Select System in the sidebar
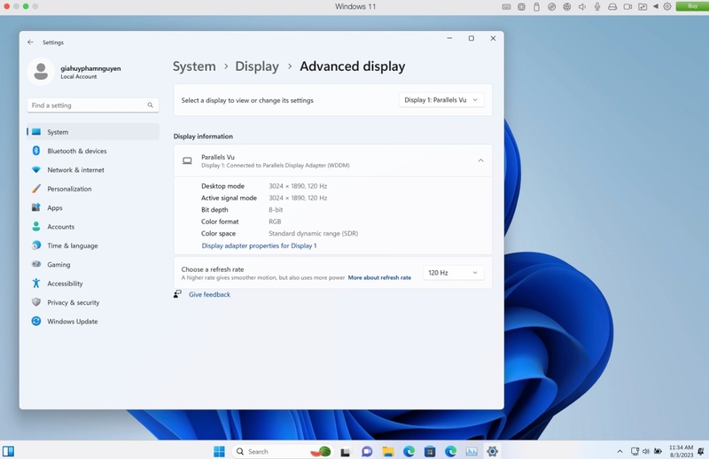The image size is (709, 459). pos(93,132)
